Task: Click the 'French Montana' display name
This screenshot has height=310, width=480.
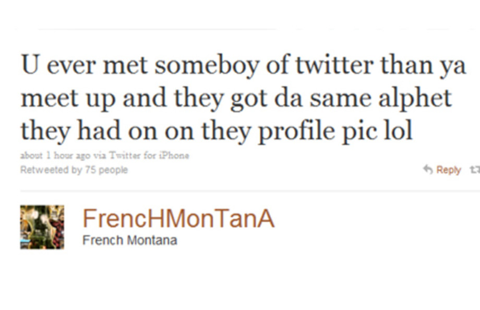Action: pyautogui.click(x=130, y=240)
